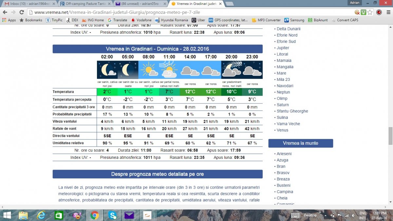Open the Chrome hamburger menu
This screenshot has width=393, height=221.
click(387, 12)
